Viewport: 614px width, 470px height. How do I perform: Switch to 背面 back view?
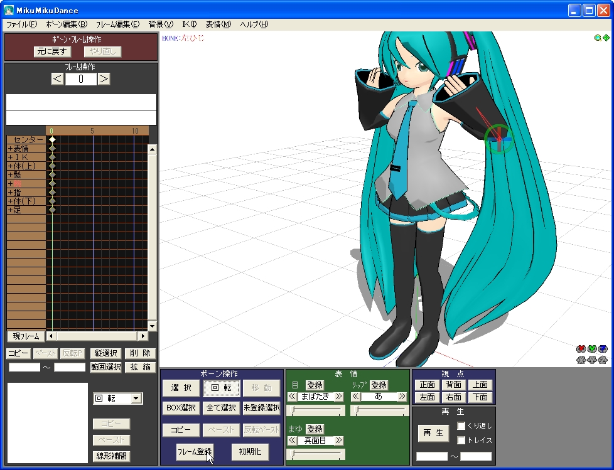click(453, 385)
